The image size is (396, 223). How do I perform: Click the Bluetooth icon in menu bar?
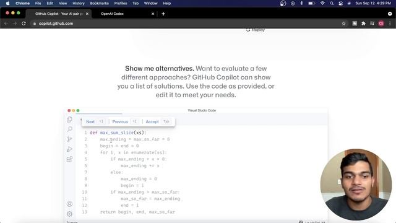pos(301,3)
